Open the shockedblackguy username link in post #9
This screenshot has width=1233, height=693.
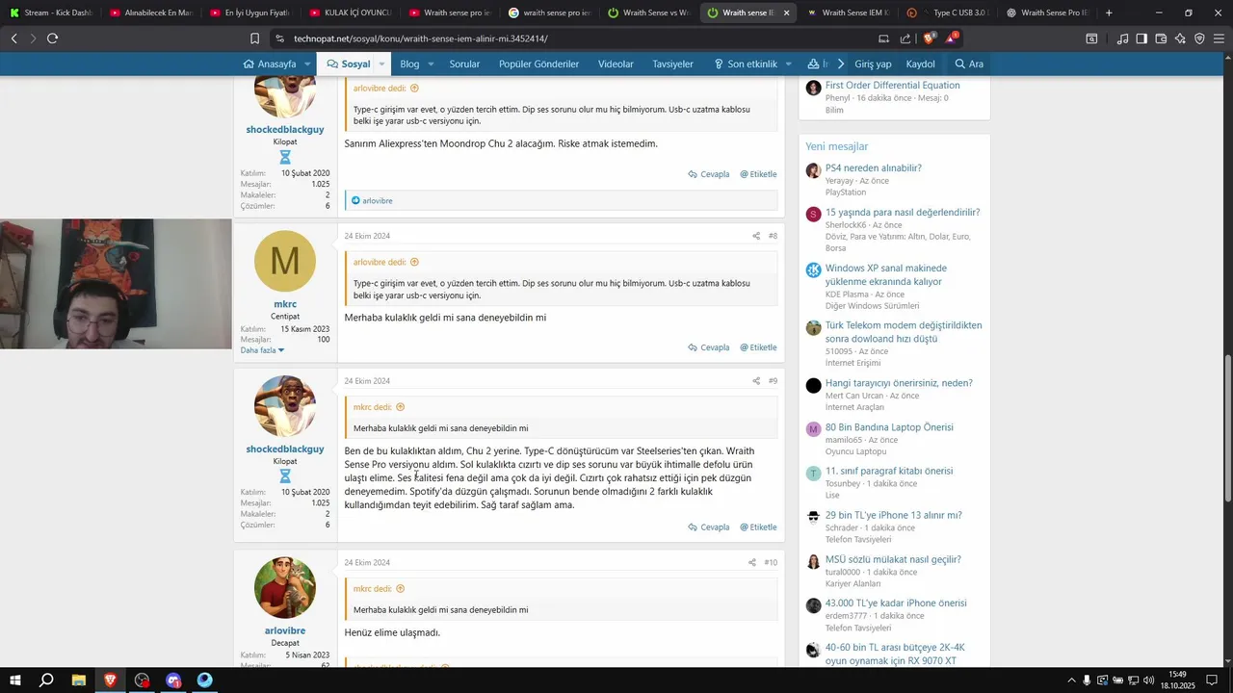coord(285,449)
